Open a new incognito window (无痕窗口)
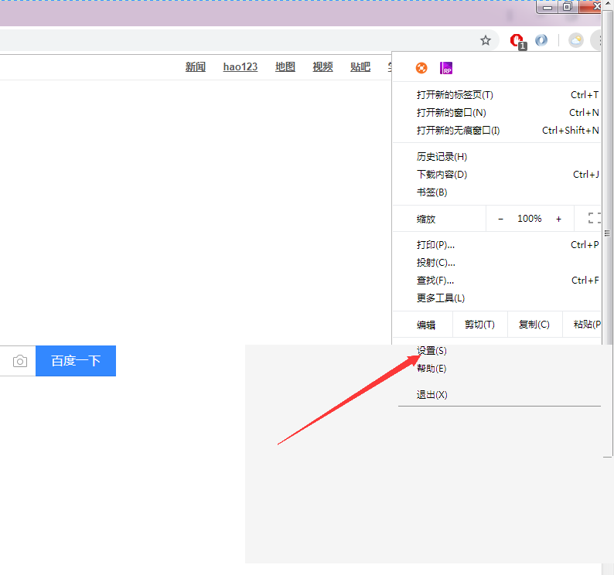 [x=497, y=131]
